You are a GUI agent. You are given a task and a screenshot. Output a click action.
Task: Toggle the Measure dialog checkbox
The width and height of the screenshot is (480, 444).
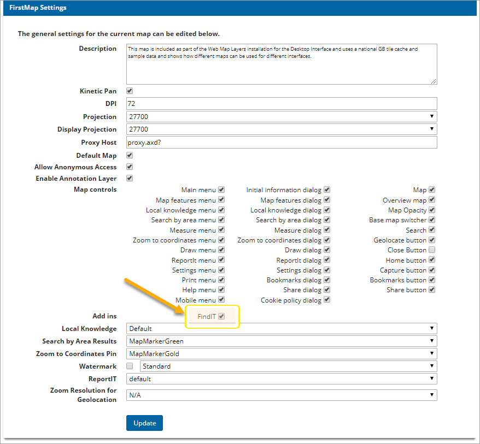point(327,229)
